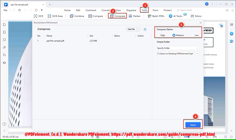The image size is (236, 140).
Task: Expand the More tools dropdown
Action: click(x=197, y=16)
